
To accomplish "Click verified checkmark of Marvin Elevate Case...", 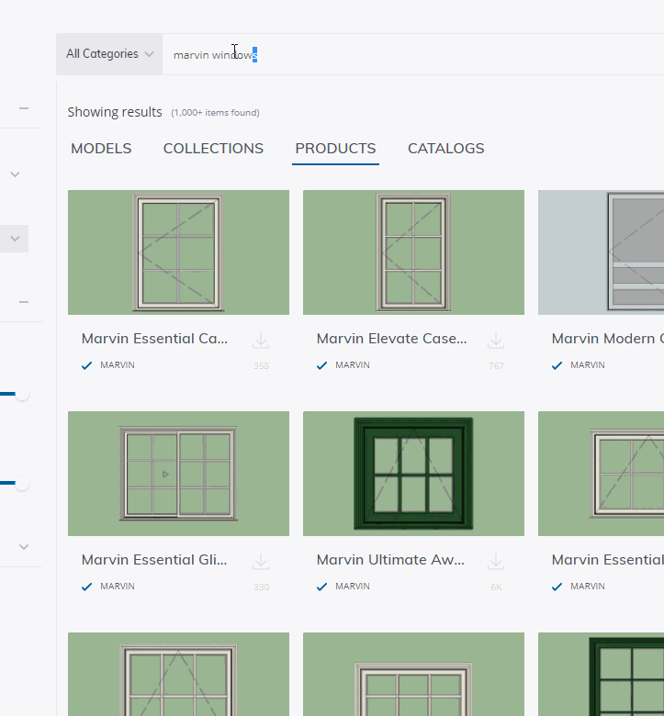I will point(321,365).
